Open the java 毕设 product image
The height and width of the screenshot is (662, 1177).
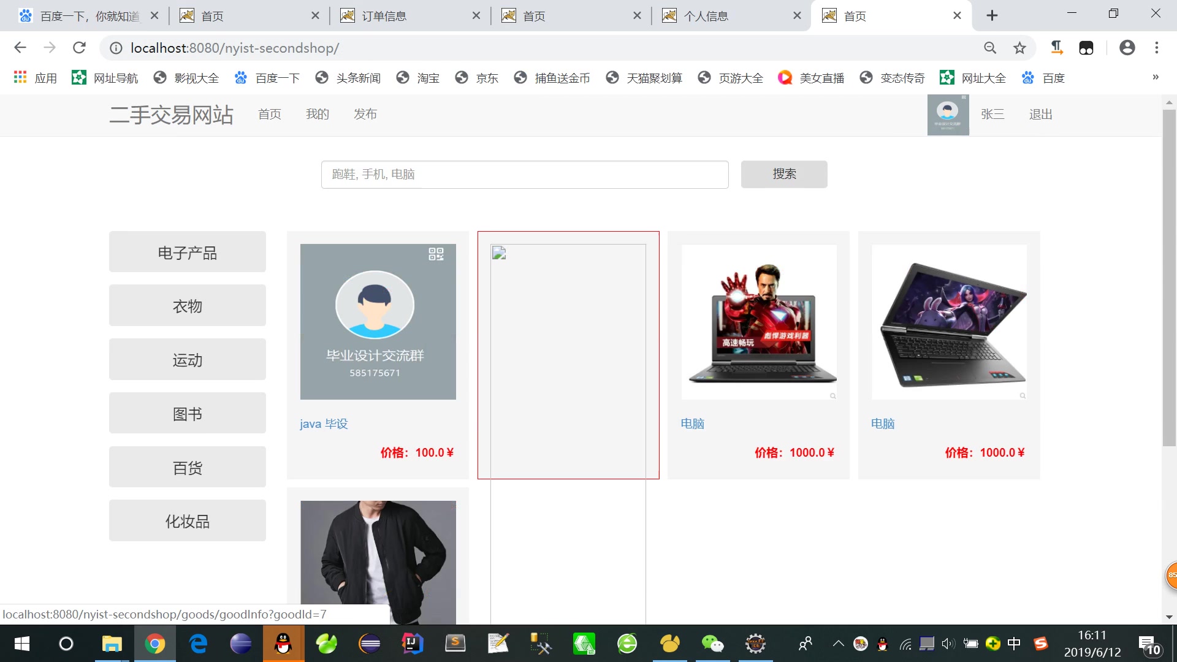[x=378, y=322]
